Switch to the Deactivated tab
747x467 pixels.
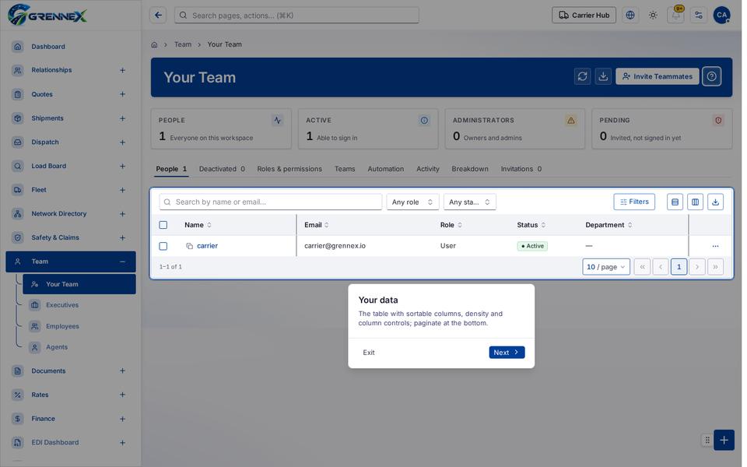pyautogui.click(x=222, y=169)
